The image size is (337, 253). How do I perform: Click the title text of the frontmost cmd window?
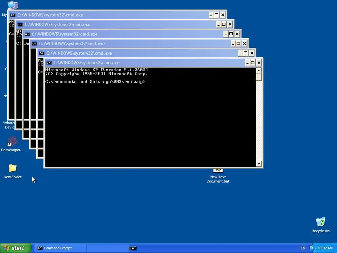pyautogui.click(x=86, y=63)
